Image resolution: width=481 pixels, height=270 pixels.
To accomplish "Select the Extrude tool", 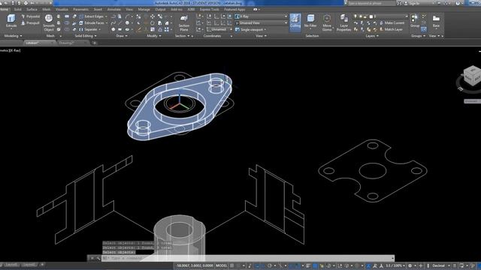I will click(11, 21).
